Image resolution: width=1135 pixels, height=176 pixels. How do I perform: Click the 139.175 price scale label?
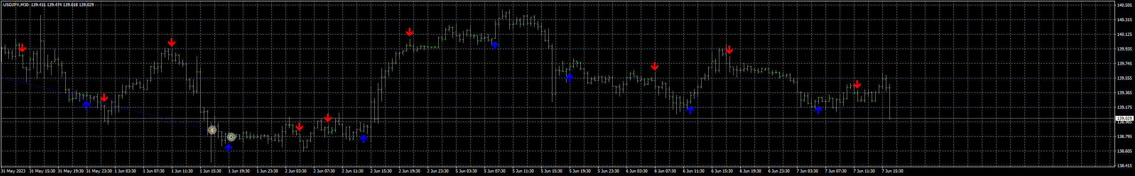tap(1124, 107)
